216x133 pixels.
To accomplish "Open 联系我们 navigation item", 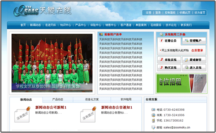I will pyautogui.click(x=186, y=25).
